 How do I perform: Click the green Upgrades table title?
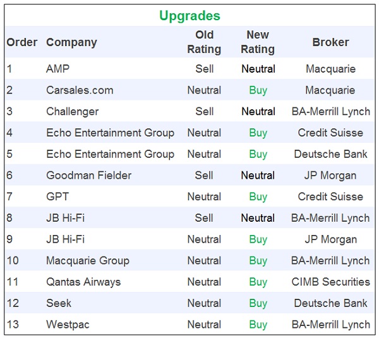point(189,15)
